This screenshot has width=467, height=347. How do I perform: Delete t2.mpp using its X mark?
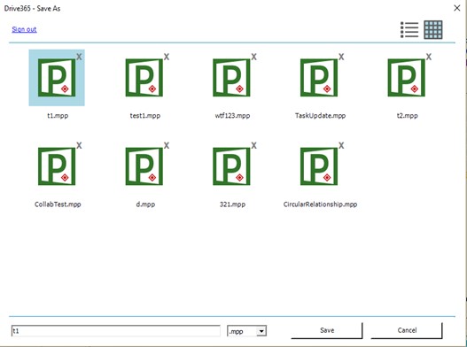point(429,57)
